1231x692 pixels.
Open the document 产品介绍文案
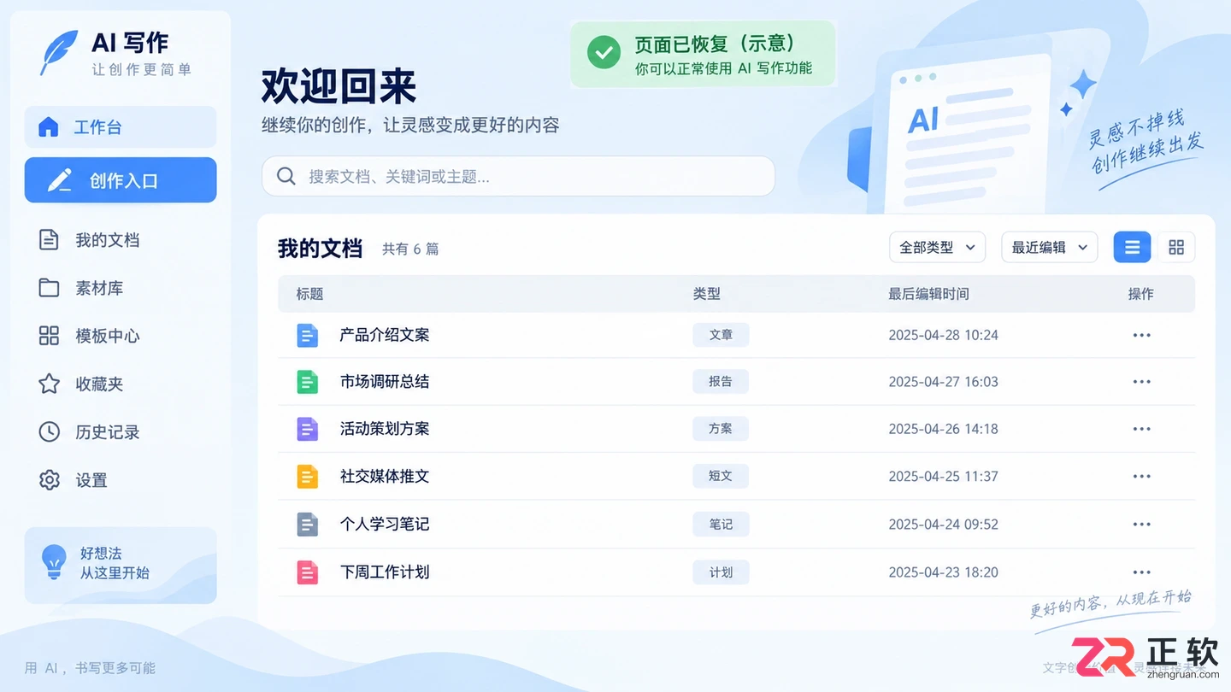(x=385, y=335)
